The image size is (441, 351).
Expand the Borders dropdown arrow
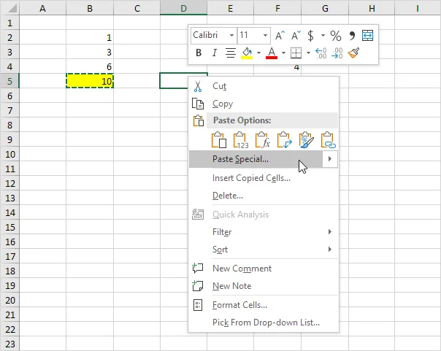(308, 53)
